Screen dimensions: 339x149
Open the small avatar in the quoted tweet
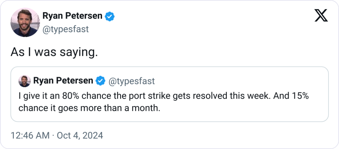coord(24,81)
